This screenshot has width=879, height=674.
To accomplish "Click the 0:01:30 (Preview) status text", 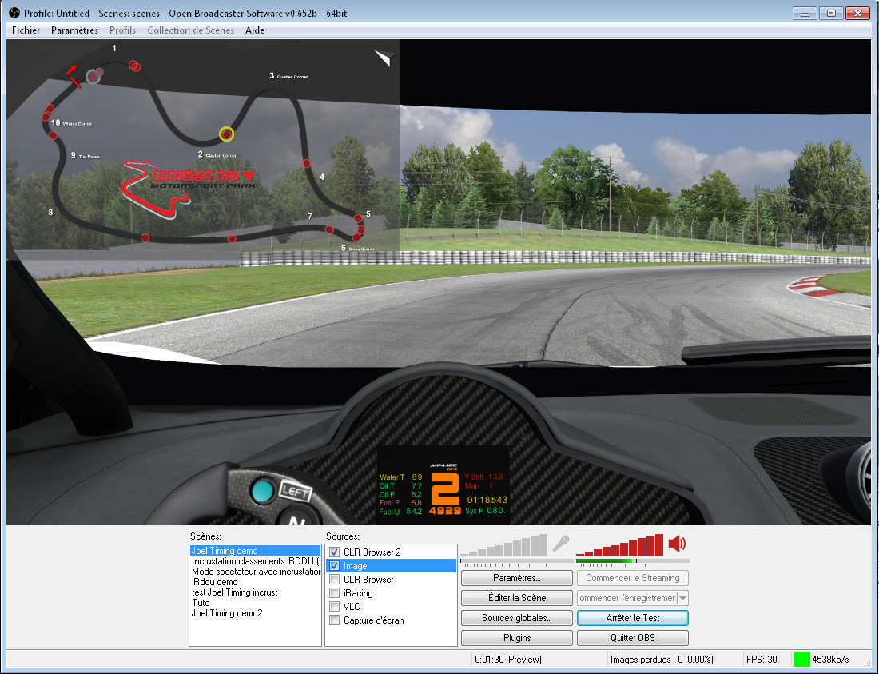I will [508, 660].
